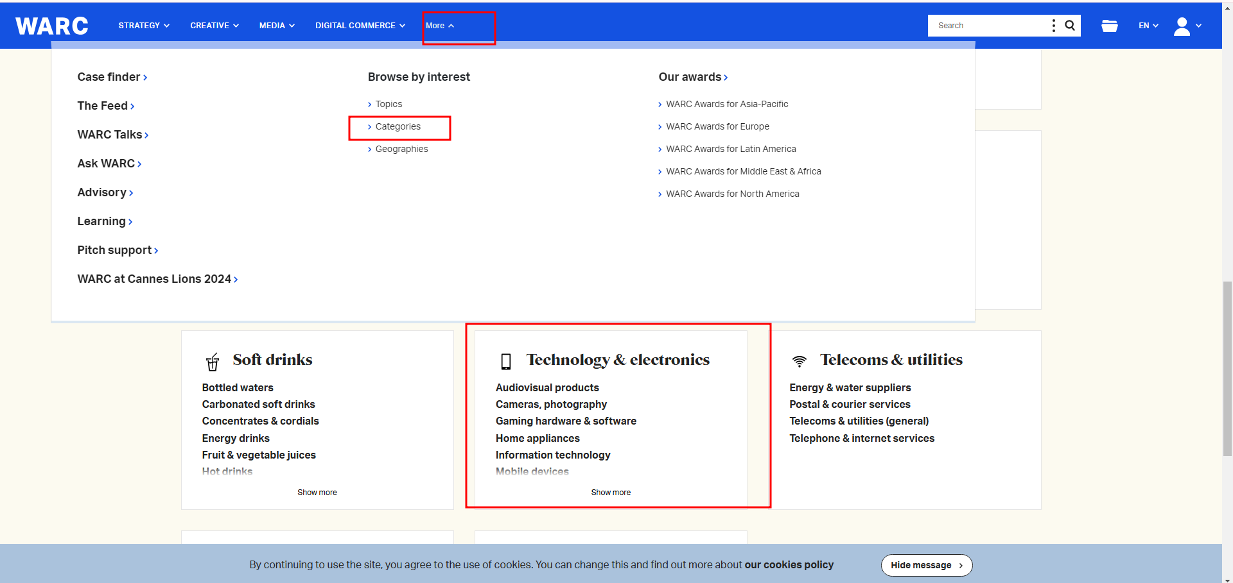This screenshot has height=583, width=1233.
Task: Open the user account icon
Action: tap(1182, 26)
